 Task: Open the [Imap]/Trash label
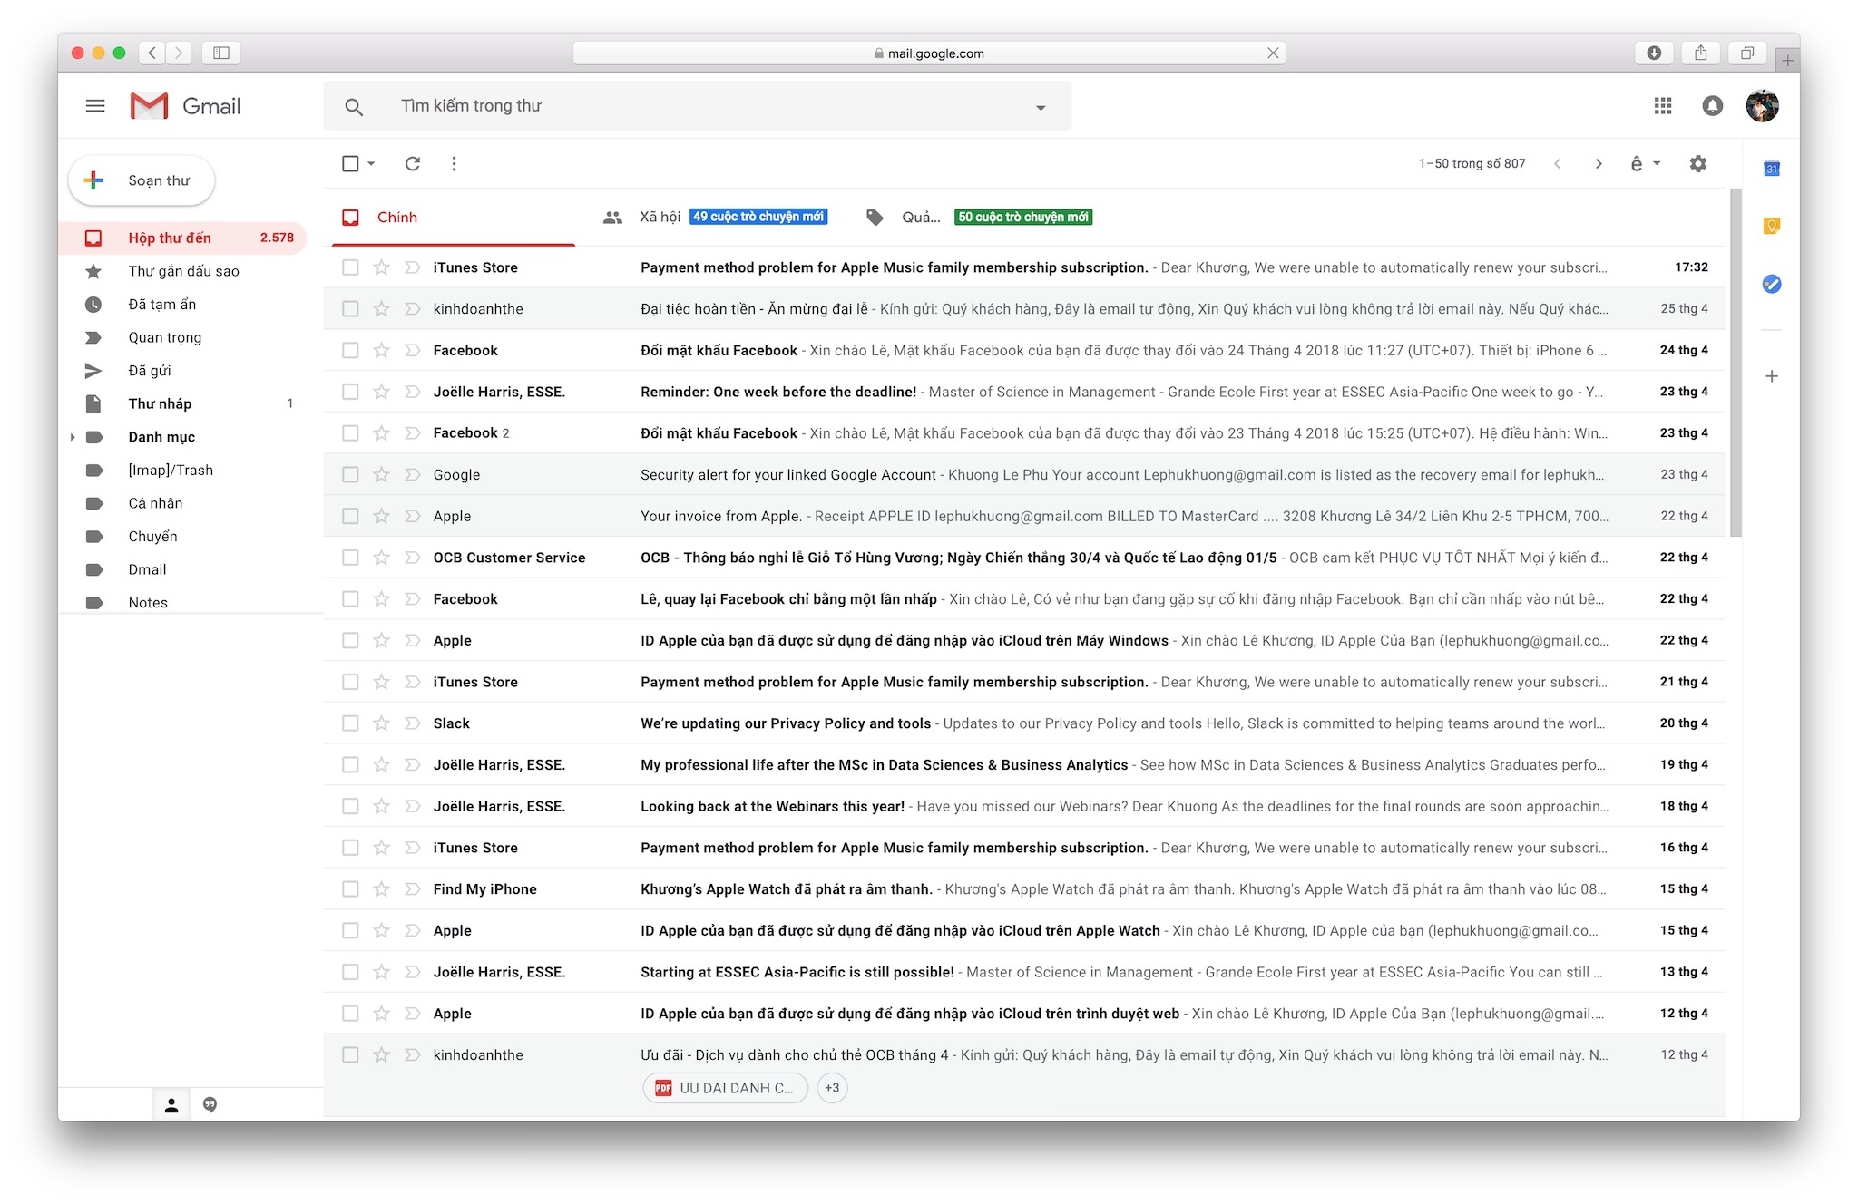183,470
